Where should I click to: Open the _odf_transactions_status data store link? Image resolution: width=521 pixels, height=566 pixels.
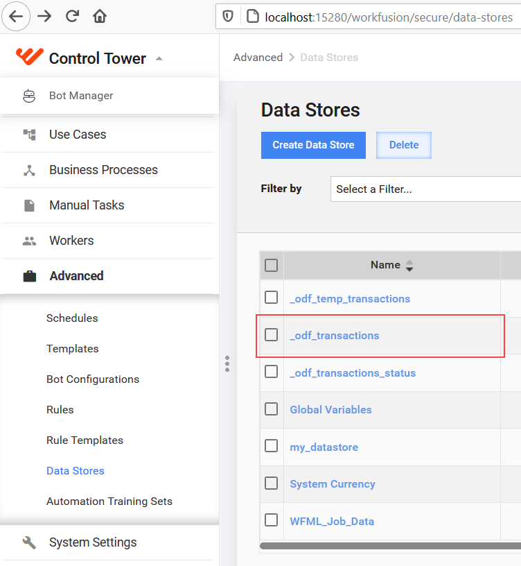coord(353,373)
